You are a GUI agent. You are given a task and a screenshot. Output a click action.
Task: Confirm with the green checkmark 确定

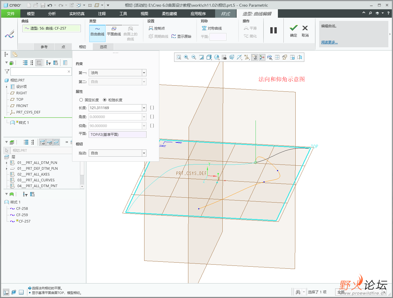294,31
